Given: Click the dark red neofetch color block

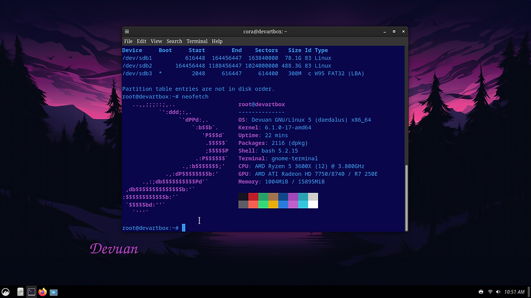Looking at the screenshot, I should click(x=254, y=197).
